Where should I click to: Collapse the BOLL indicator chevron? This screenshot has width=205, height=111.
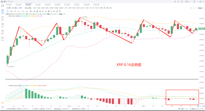[x=7, y=16]
